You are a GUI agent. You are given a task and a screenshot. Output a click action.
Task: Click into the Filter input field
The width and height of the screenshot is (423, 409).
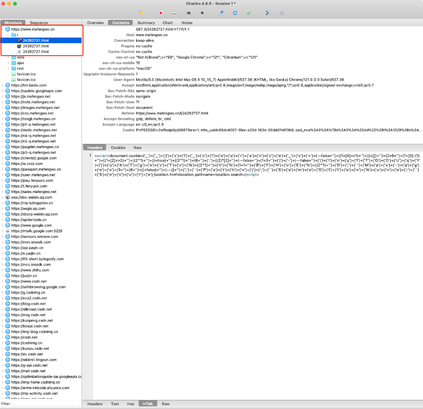tap(47, 403)
